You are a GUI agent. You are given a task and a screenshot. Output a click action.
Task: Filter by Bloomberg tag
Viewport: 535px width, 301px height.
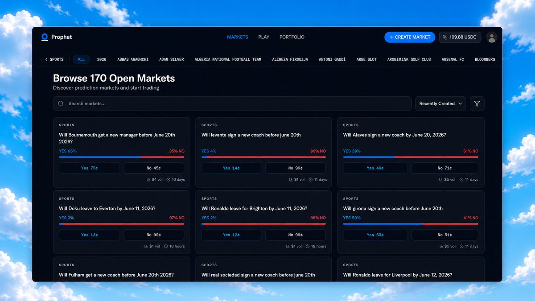485,59
